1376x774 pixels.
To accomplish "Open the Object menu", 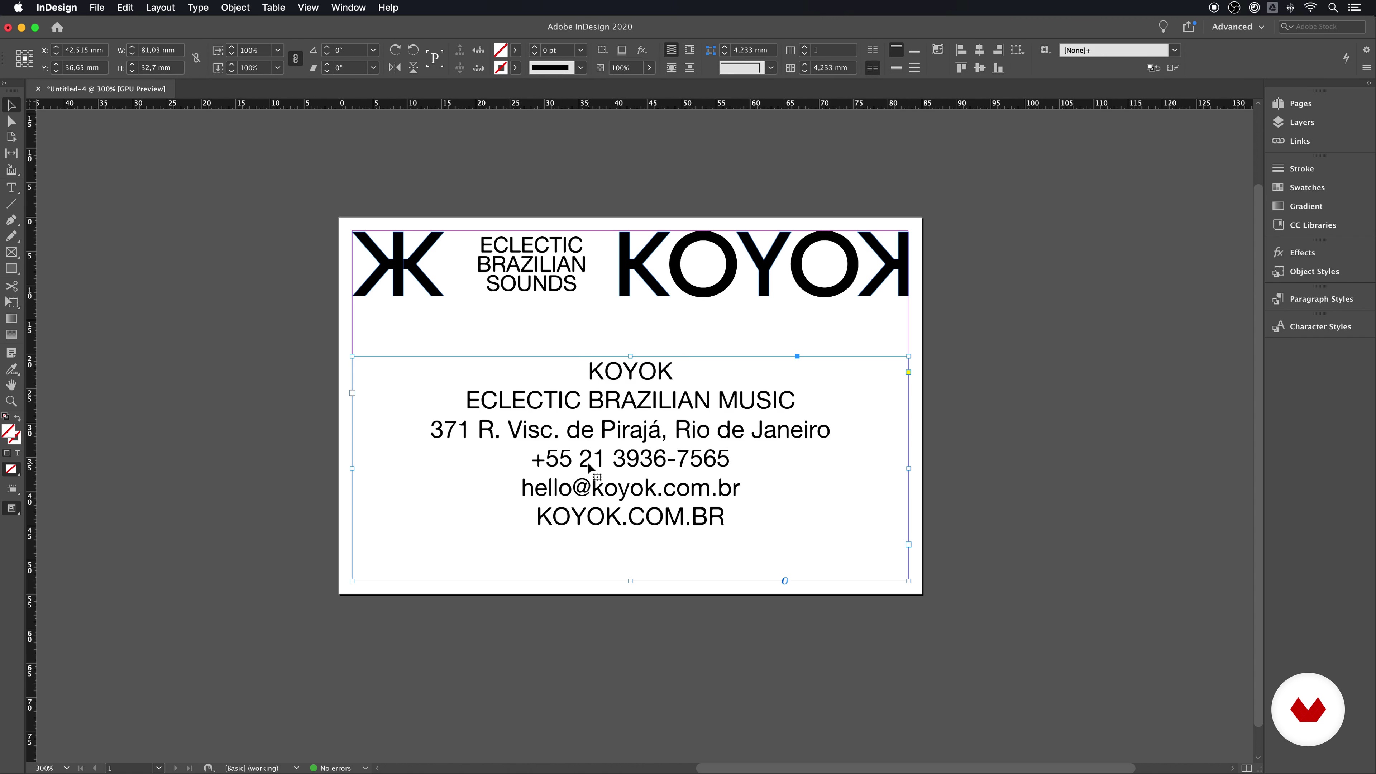I will click(x=235, y=8).
